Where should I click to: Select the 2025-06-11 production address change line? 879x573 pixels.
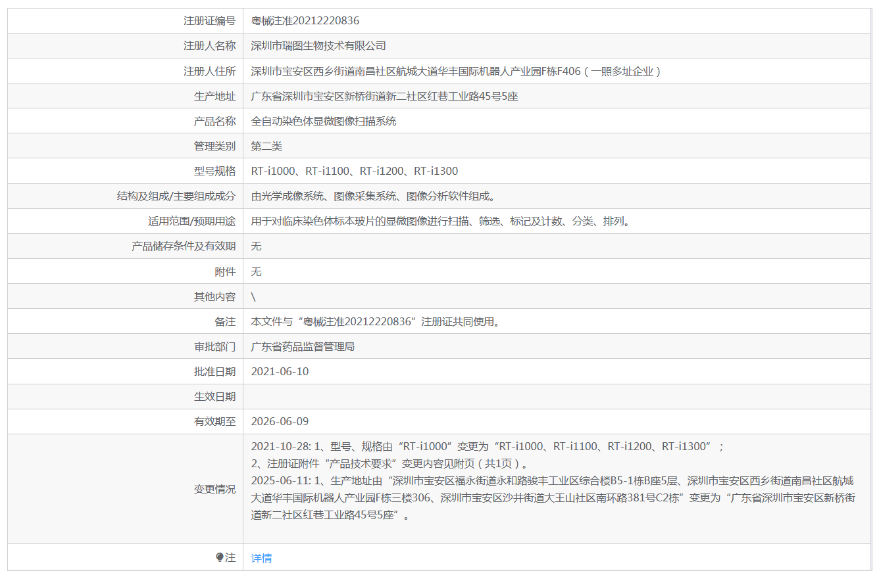[553, 497]
